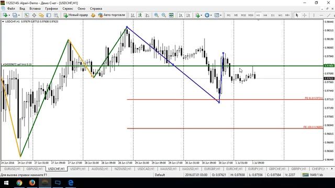Open the MetaEditor yellow icon
The width and height of the screenshot is (335, 188).
pyautogui.click(x=93, y=15)
